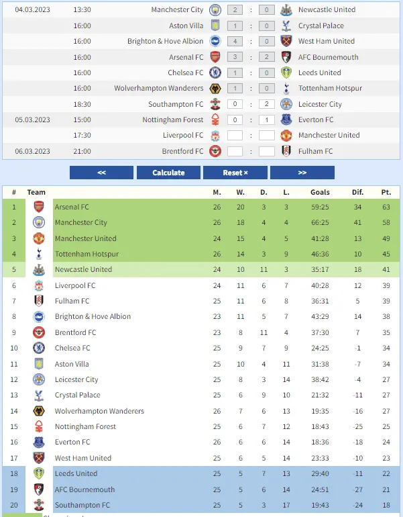Click the Manchester City crest in league table
Image resolution: width=403 pixels, height=517 pixels.
[39, 222]
